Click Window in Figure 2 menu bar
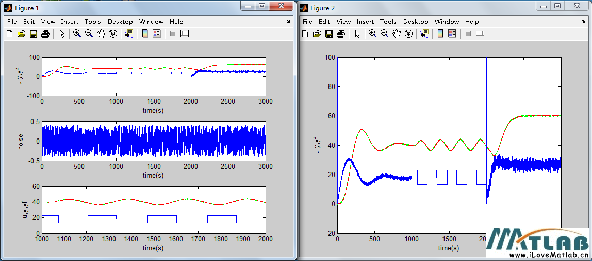Image resolution: width=592 pixels, height=261 pixels. pyautogui.click(x=447, y=22)
